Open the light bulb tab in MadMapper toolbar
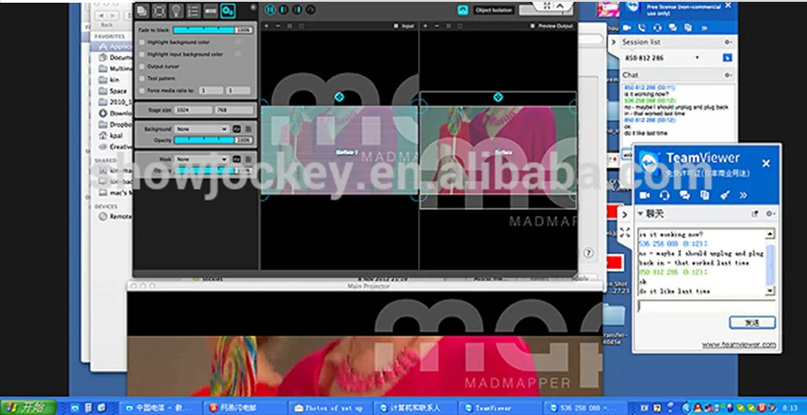 [x=176, y=11]
